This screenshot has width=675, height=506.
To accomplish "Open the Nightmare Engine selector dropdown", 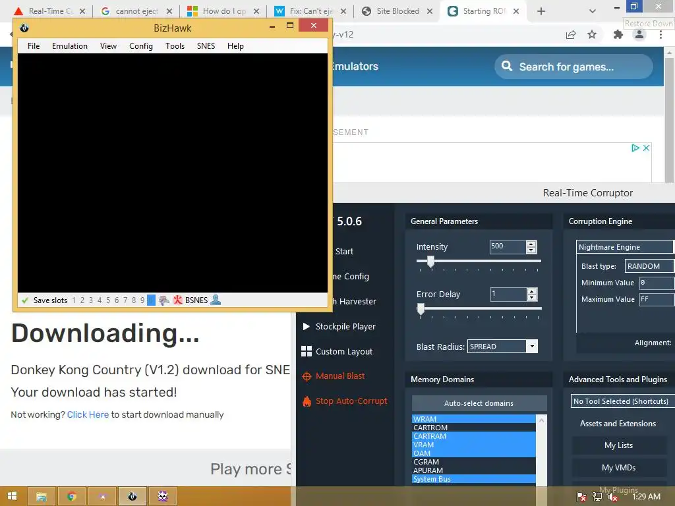I will (625, 247).
